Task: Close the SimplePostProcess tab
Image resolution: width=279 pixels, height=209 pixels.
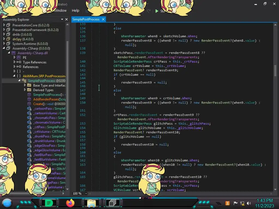Action: click(x=103, y=19)
